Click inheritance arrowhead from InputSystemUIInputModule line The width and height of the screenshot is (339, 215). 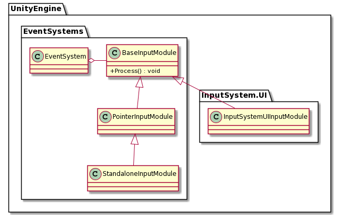point(178,80)
